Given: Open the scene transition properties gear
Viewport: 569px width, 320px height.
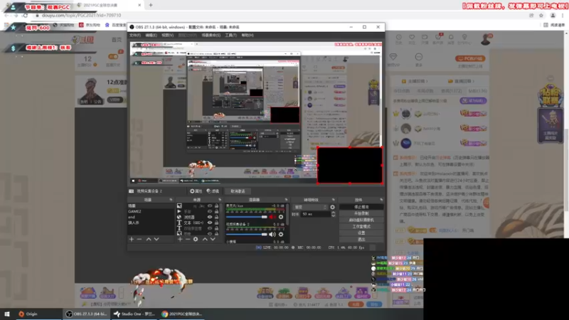Looking at the screenshot, I should (x=332, y=207).
